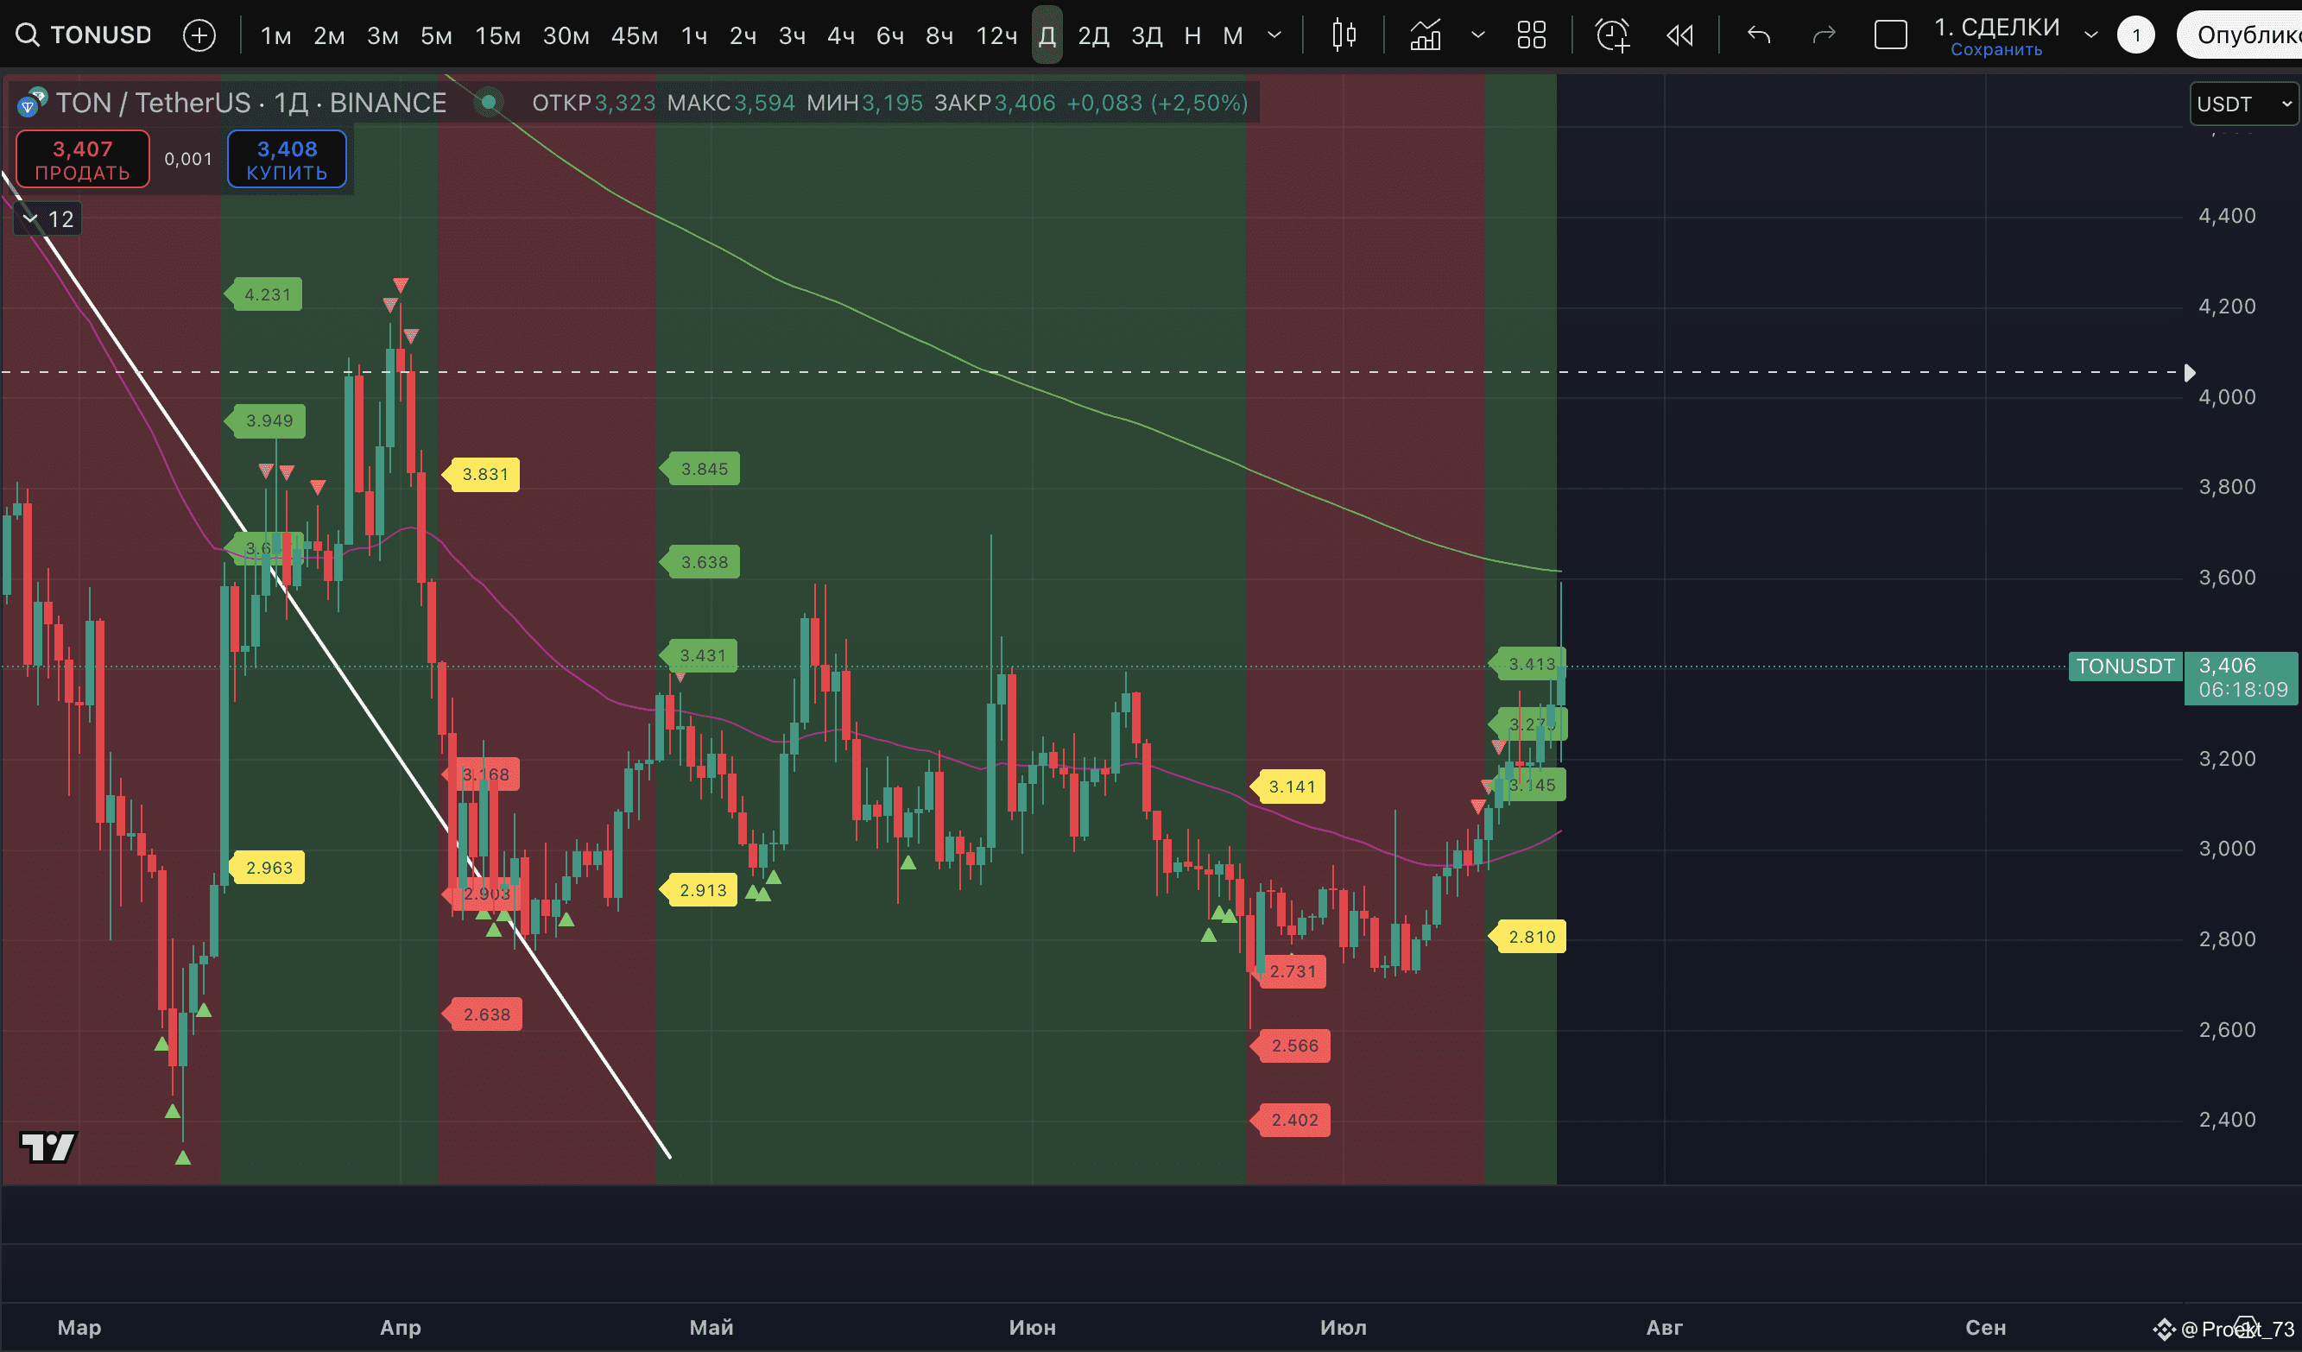Screen dimensions: 2302x1352
Task: Select the 3.845 green level label
Action: pos(699,469)
